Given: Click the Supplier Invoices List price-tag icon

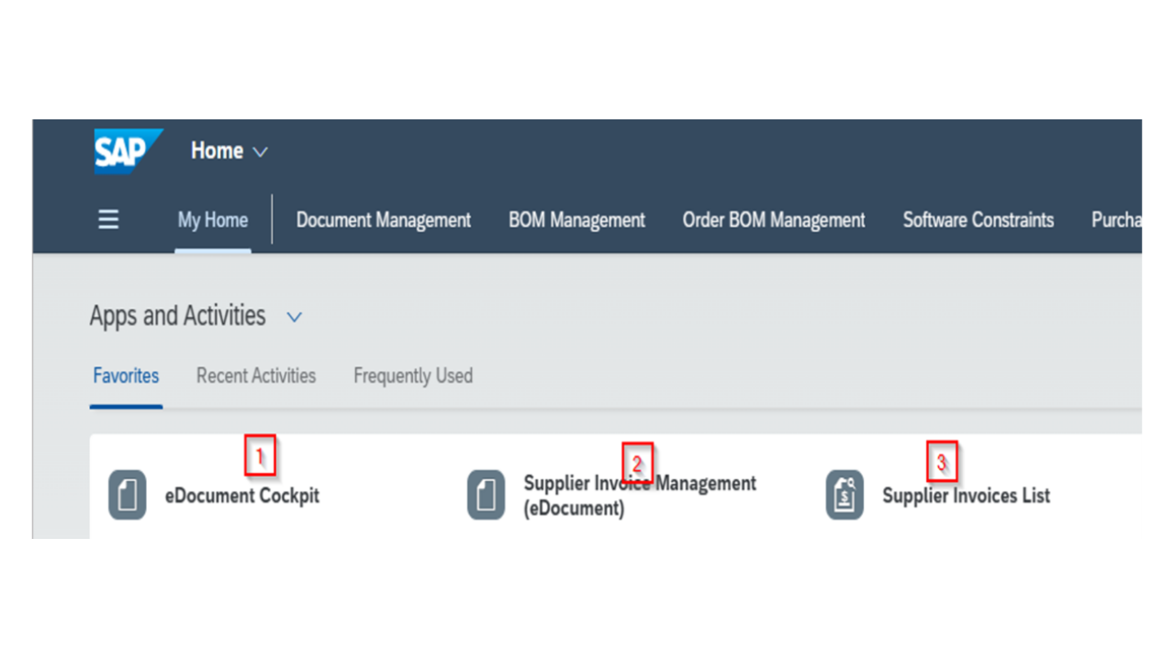Looking at the screenshot, I should (x=845, y=496).
